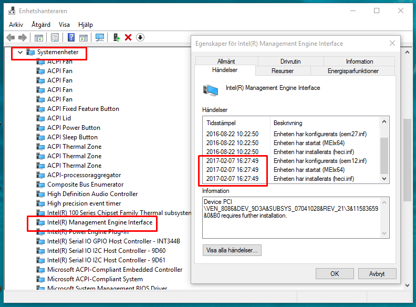This screenshot has width=416, height=307.
Task: Select the 'oem27.inf' configured event row
Action: (292, 134)
